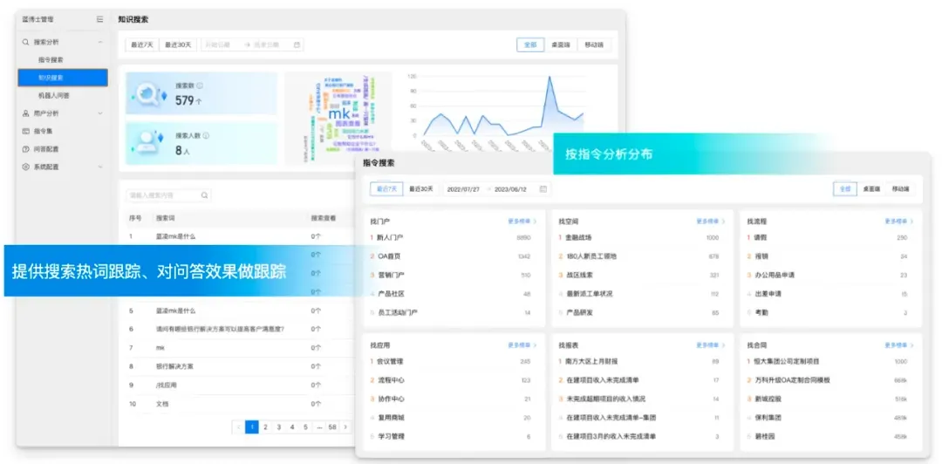
Task: Click the 问答配置 question-mark icon
Action: click(x=26, y=149)
